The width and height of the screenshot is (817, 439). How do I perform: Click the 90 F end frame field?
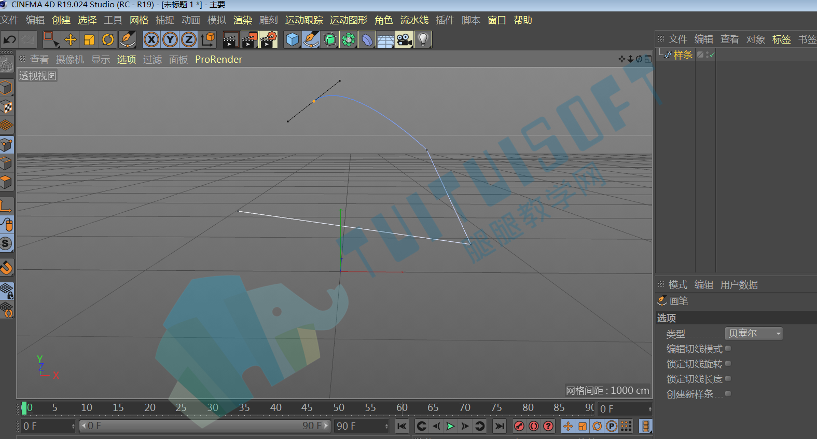pyautogui.click(x=362, y=426)
